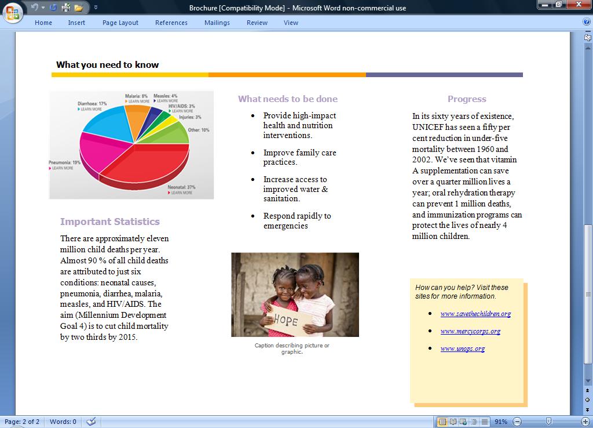The width and height of the screenshot is (593, 428).
Task: Switch to the Page Layout ribbon tab
Action: pos(120,22)
